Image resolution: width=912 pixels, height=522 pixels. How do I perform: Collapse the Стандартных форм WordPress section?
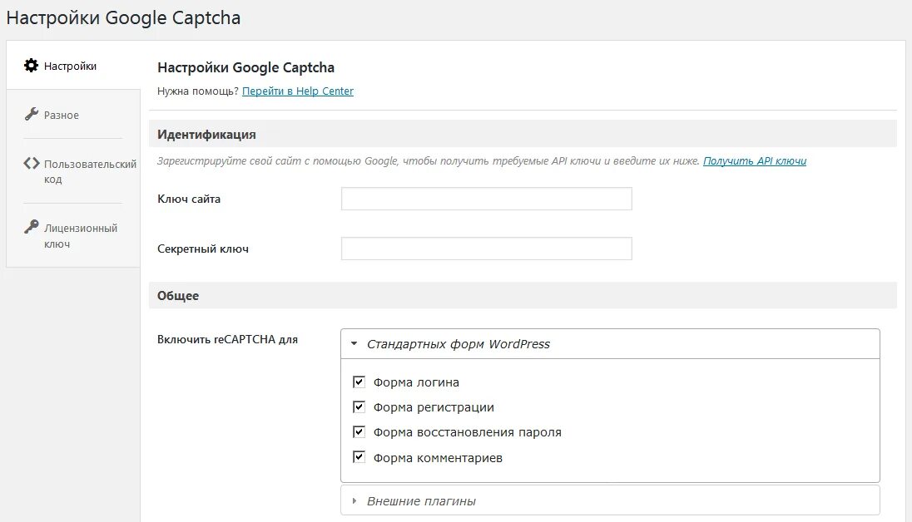[458, 344]
